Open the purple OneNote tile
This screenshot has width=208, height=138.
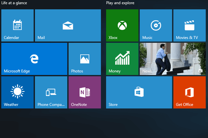tap(85, 92)
